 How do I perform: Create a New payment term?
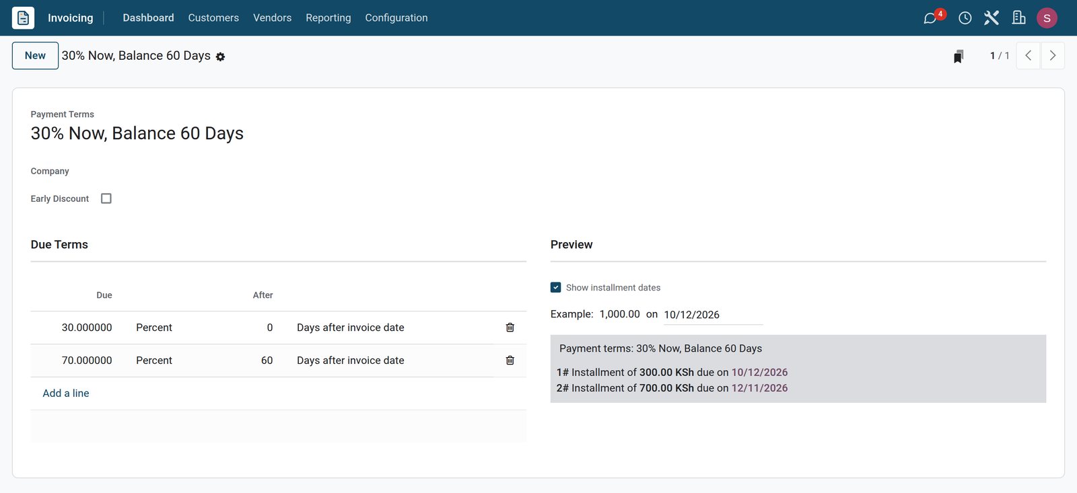[x=35, y=56]
